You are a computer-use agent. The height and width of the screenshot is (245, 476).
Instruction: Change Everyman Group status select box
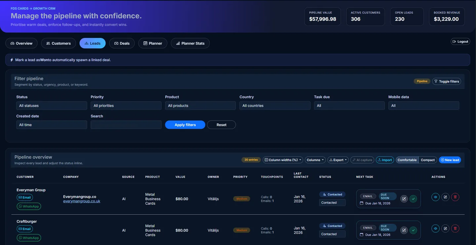332,203
